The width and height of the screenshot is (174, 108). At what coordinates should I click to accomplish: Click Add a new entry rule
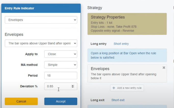coord(127,88)
